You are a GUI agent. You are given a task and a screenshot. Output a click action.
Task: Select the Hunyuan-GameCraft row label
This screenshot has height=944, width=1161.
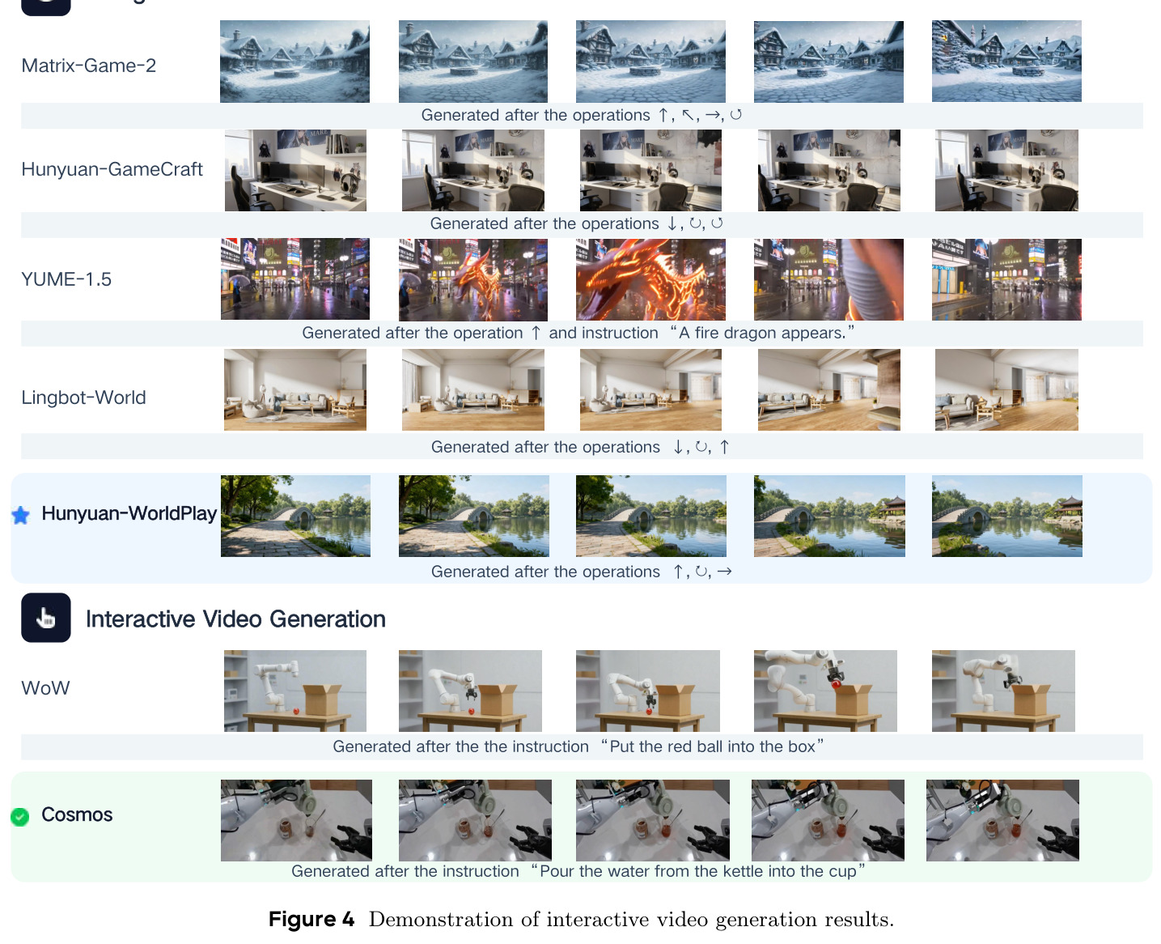(112, 169)
